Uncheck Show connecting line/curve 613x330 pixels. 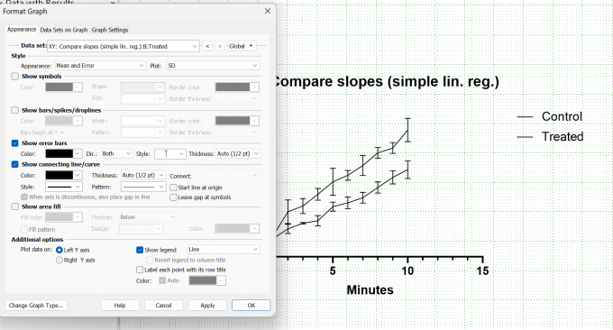(x=14, y=164)
